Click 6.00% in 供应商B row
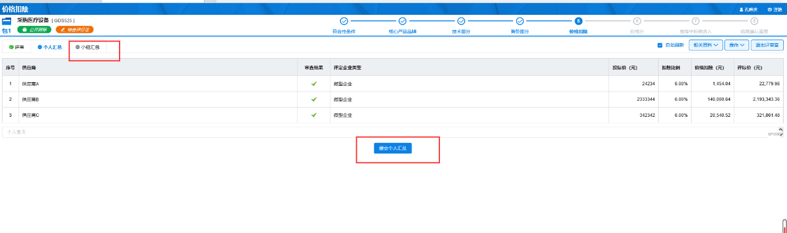This screenshot has width=787, height=233. point(681,99)
